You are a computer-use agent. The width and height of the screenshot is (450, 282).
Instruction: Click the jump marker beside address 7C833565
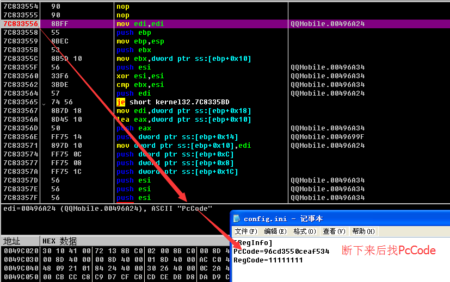click(44, 104)
